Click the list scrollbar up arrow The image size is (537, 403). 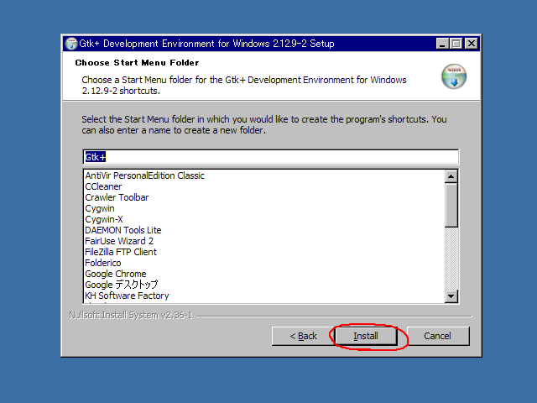click(451, 176)
